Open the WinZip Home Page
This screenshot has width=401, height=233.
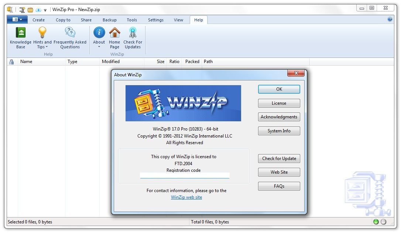pyautogui.click(x=114, y=38)
